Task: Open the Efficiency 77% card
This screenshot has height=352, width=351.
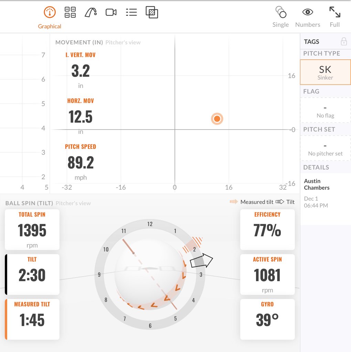Action: tap(267, 230)
